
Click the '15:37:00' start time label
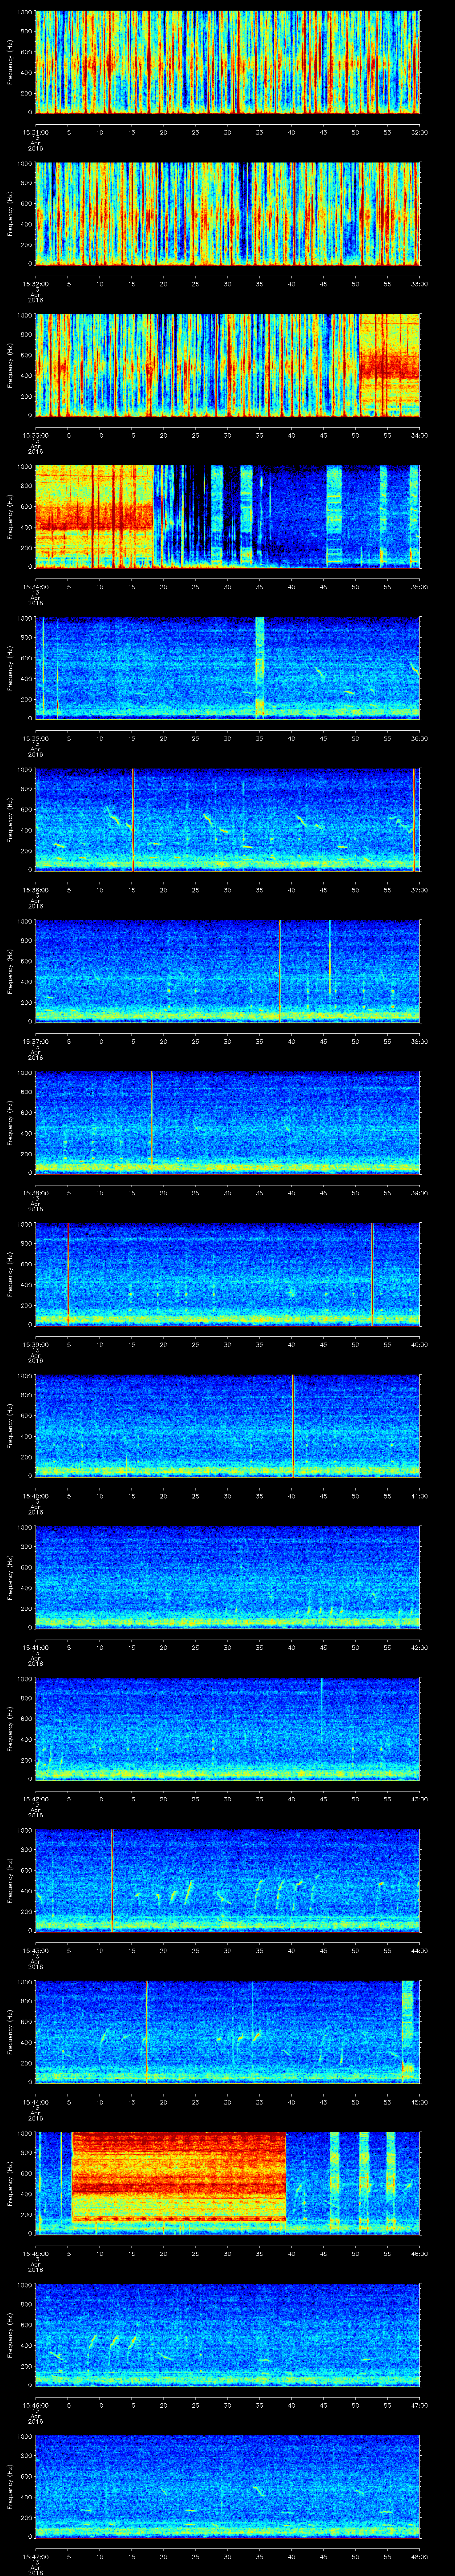[35, 1041]
